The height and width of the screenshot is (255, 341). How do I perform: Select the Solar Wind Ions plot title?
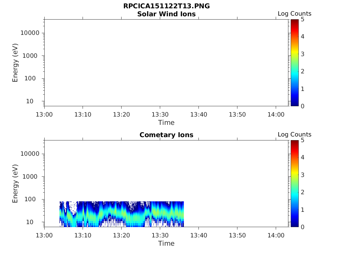(x=167, y=14)
